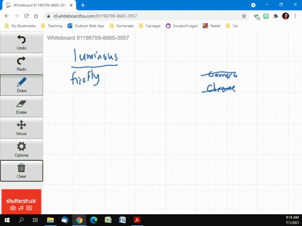Select the Draw pencil tool
This screenshot has width=302, height=226.
(x=21, y=85)
